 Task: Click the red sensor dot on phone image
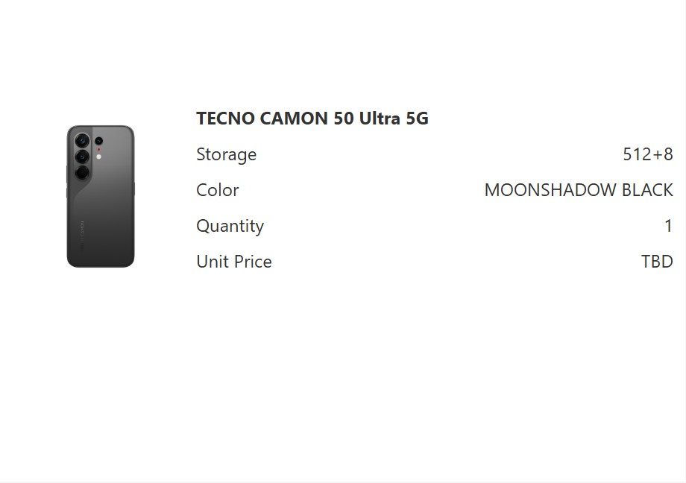click(x=98, y=149)
